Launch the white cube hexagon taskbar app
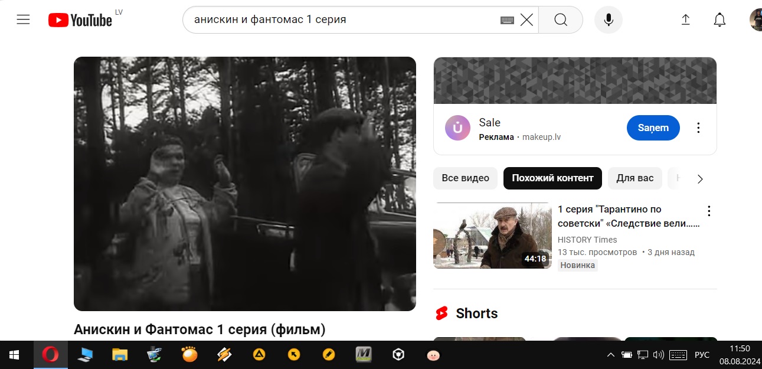This screenshot has height=369, width=762. click(399, 355)
